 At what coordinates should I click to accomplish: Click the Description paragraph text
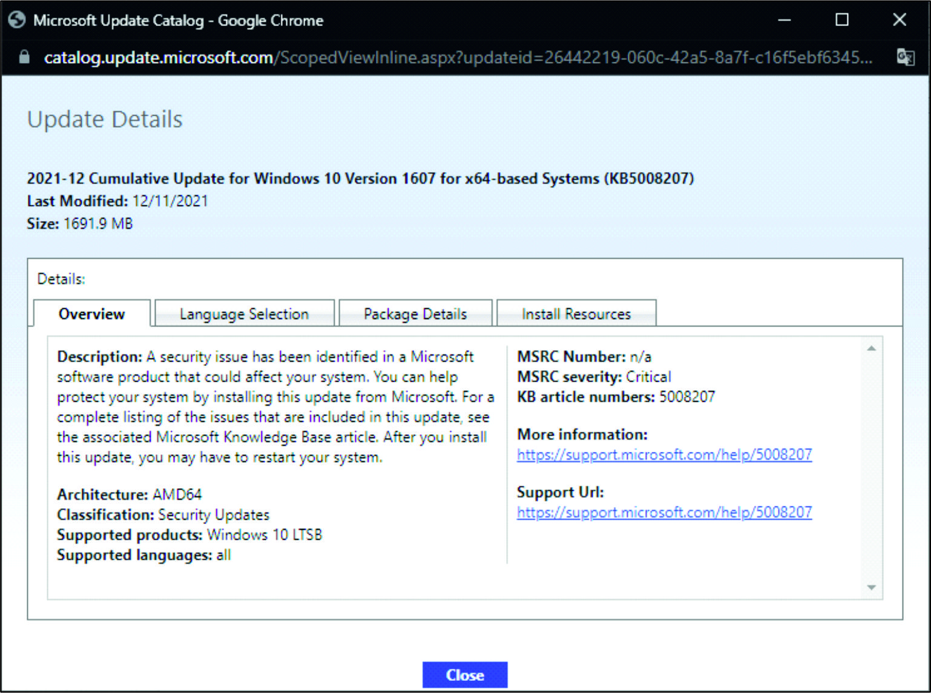coord(275,406)
